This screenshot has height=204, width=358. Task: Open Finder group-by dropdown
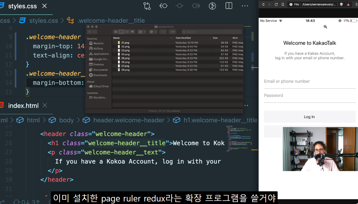click(142, 32)
